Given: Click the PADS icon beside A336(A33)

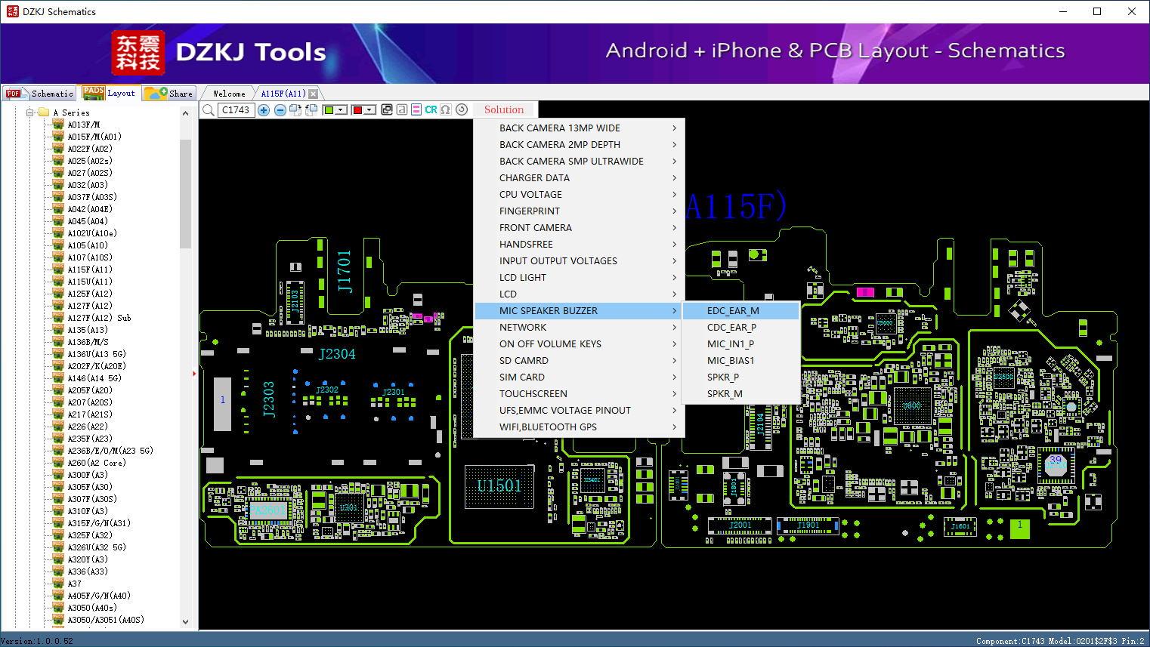Looking at the screenshot, I should [x=58, y=571].
